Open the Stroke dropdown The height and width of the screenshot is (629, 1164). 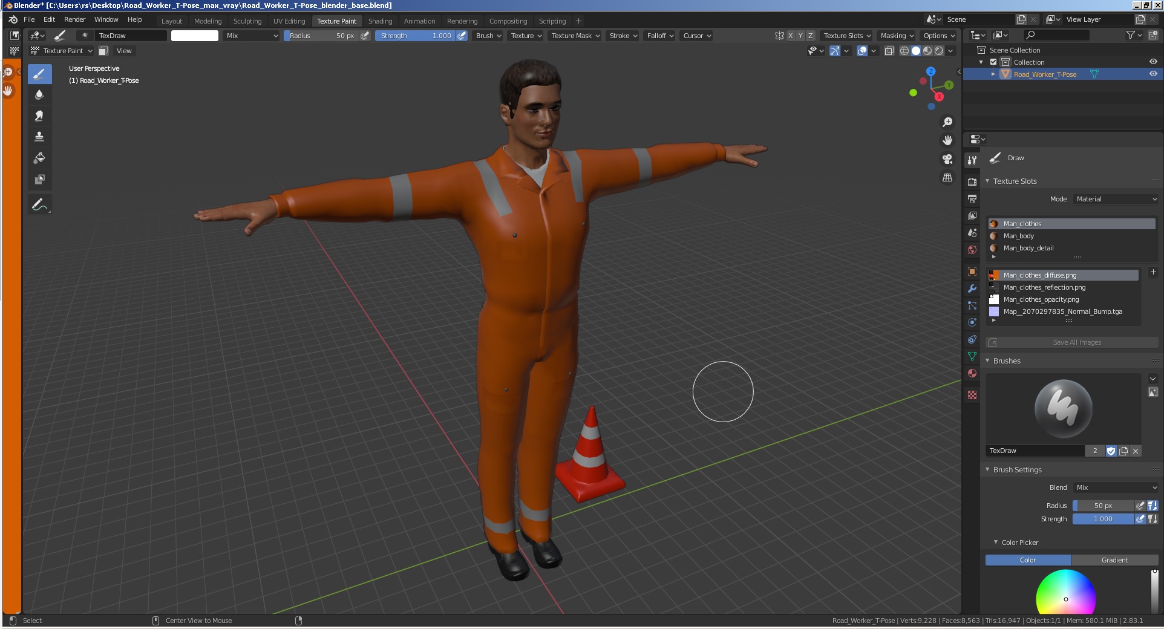tap(623, 36)
